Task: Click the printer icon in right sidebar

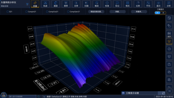Action: (169, 49)
